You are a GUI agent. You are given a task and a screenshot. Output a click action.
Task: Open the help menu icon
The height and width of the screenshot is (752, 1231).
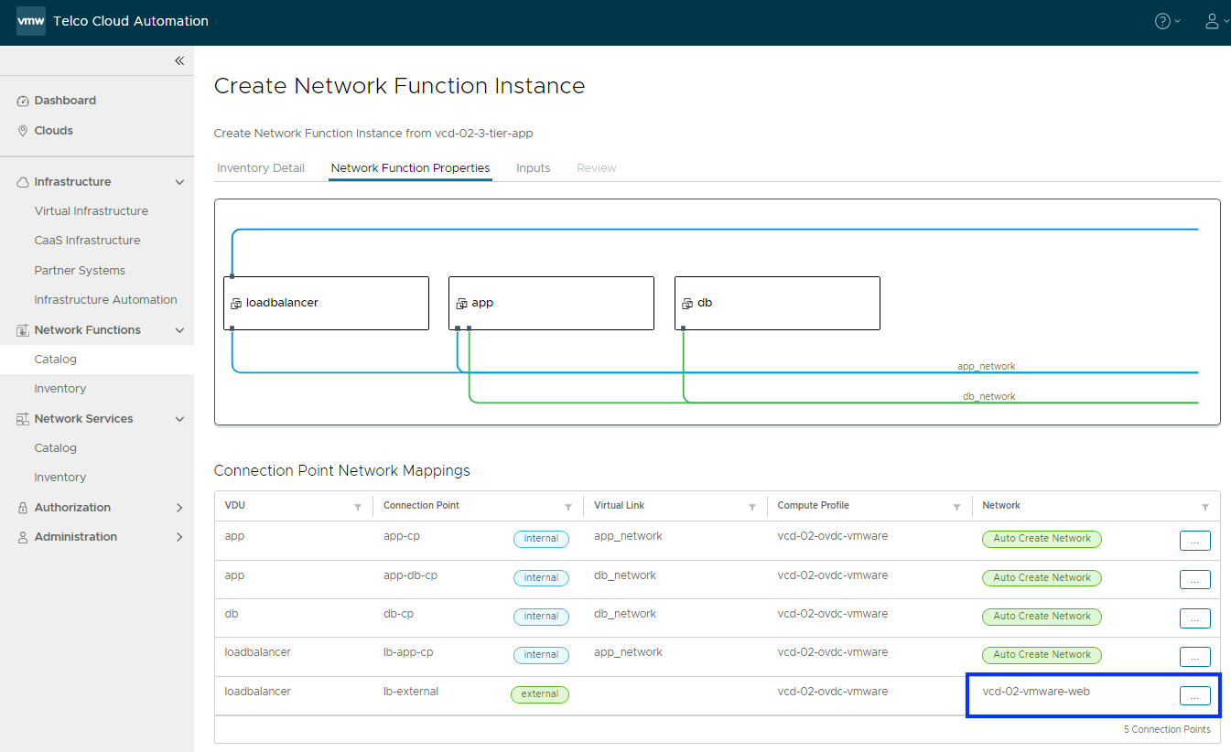coord(1162,21)
